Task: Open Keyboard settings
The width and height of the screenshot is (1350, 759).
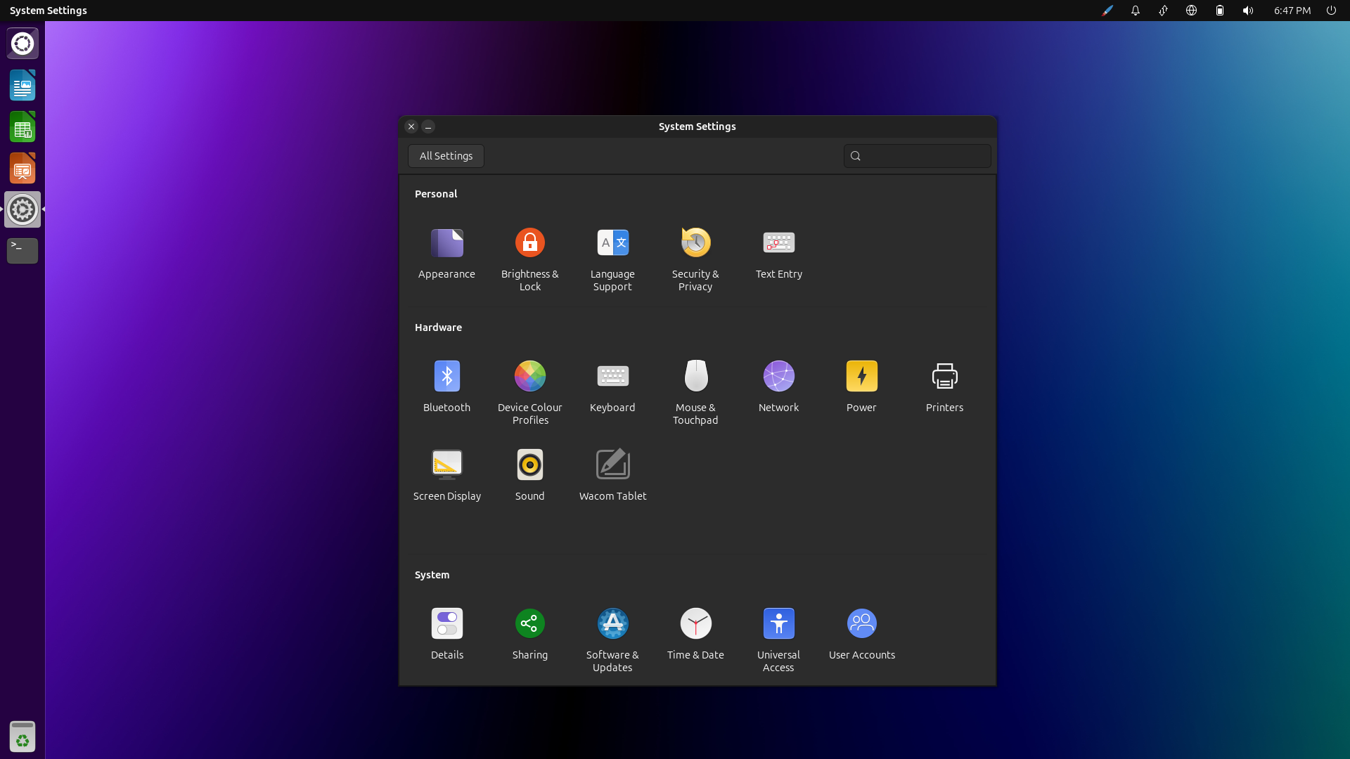Action: click(x=612, y=387)
